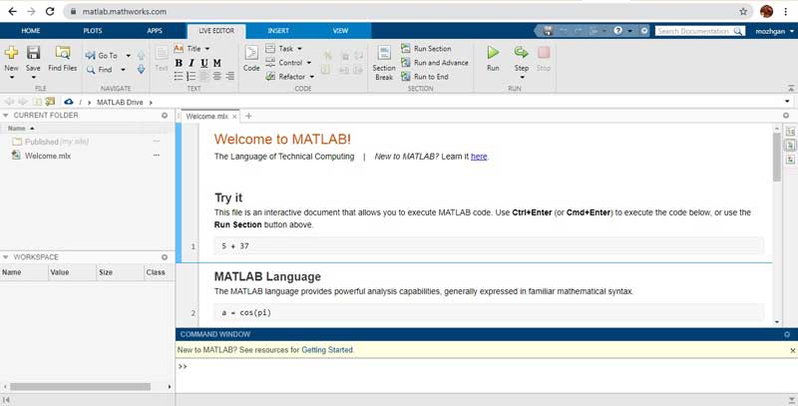
Task: Insert a numbered list
Action: click(191, 77)
